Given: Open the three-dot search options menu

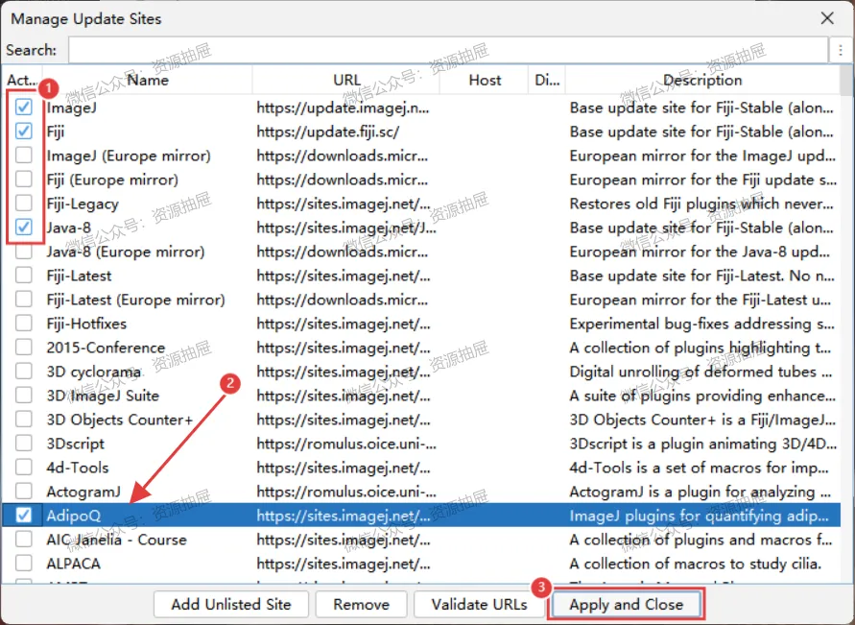Looking at the screenshot, I should tap(841, 50).
